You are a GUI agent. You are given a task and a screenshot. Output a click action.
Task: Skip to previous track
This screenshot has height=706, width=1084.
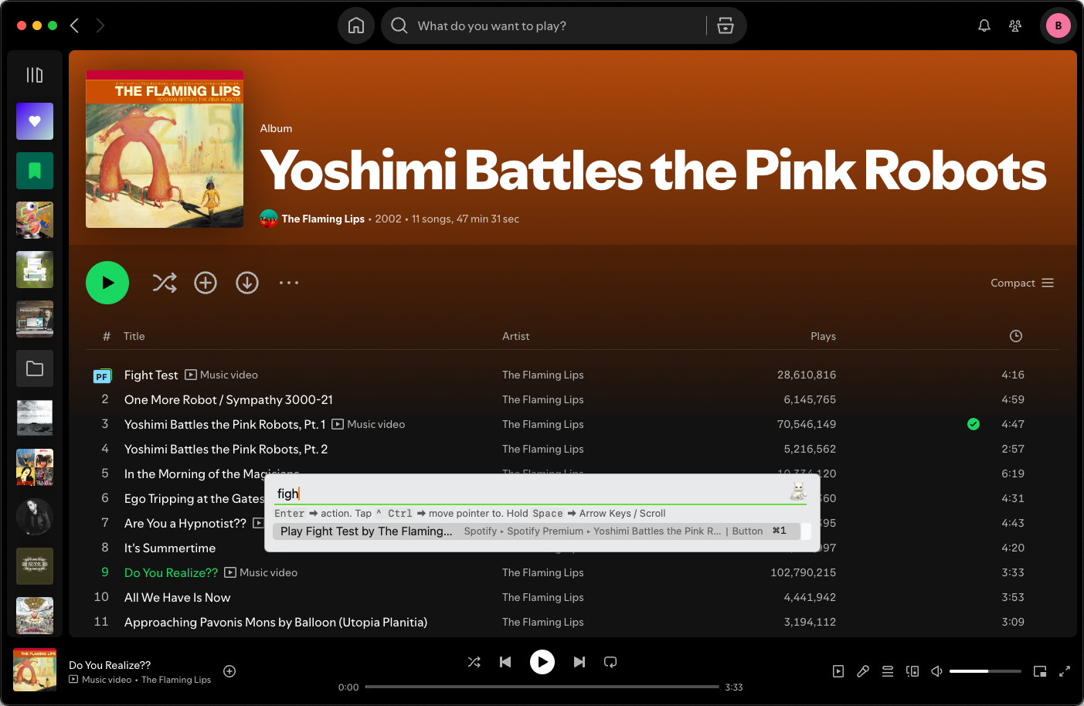(x=505, y=662)
